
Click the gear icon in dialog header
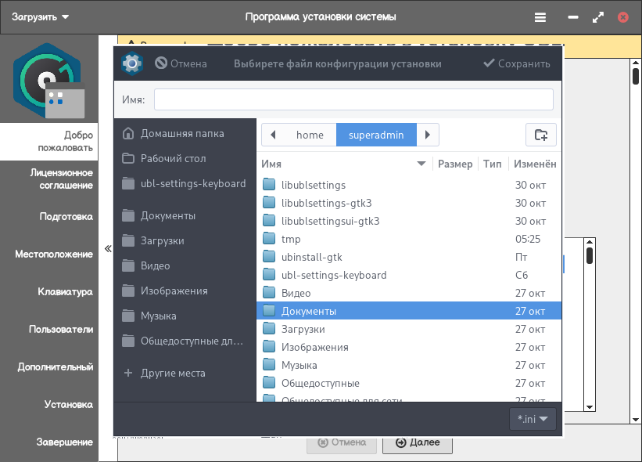point(132,63)
